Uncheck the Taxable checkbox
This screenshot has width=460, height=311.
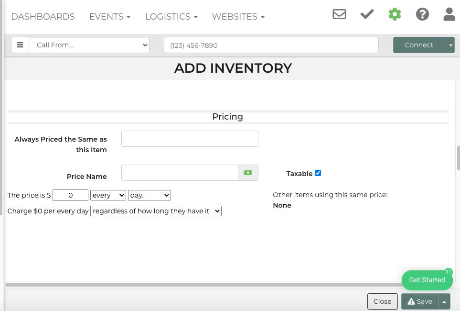(x=318, y=173)
